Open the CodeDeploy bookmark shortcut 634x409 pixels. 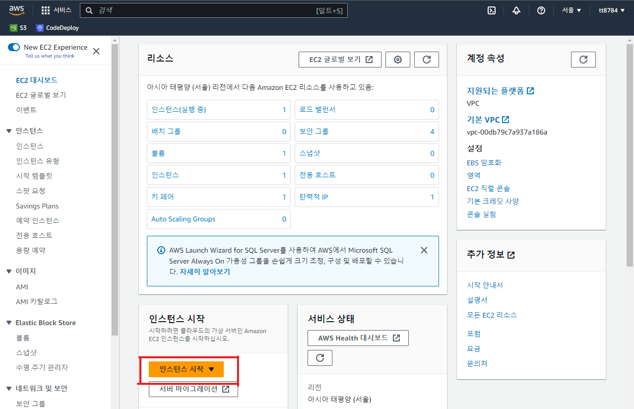click(57, 28)
